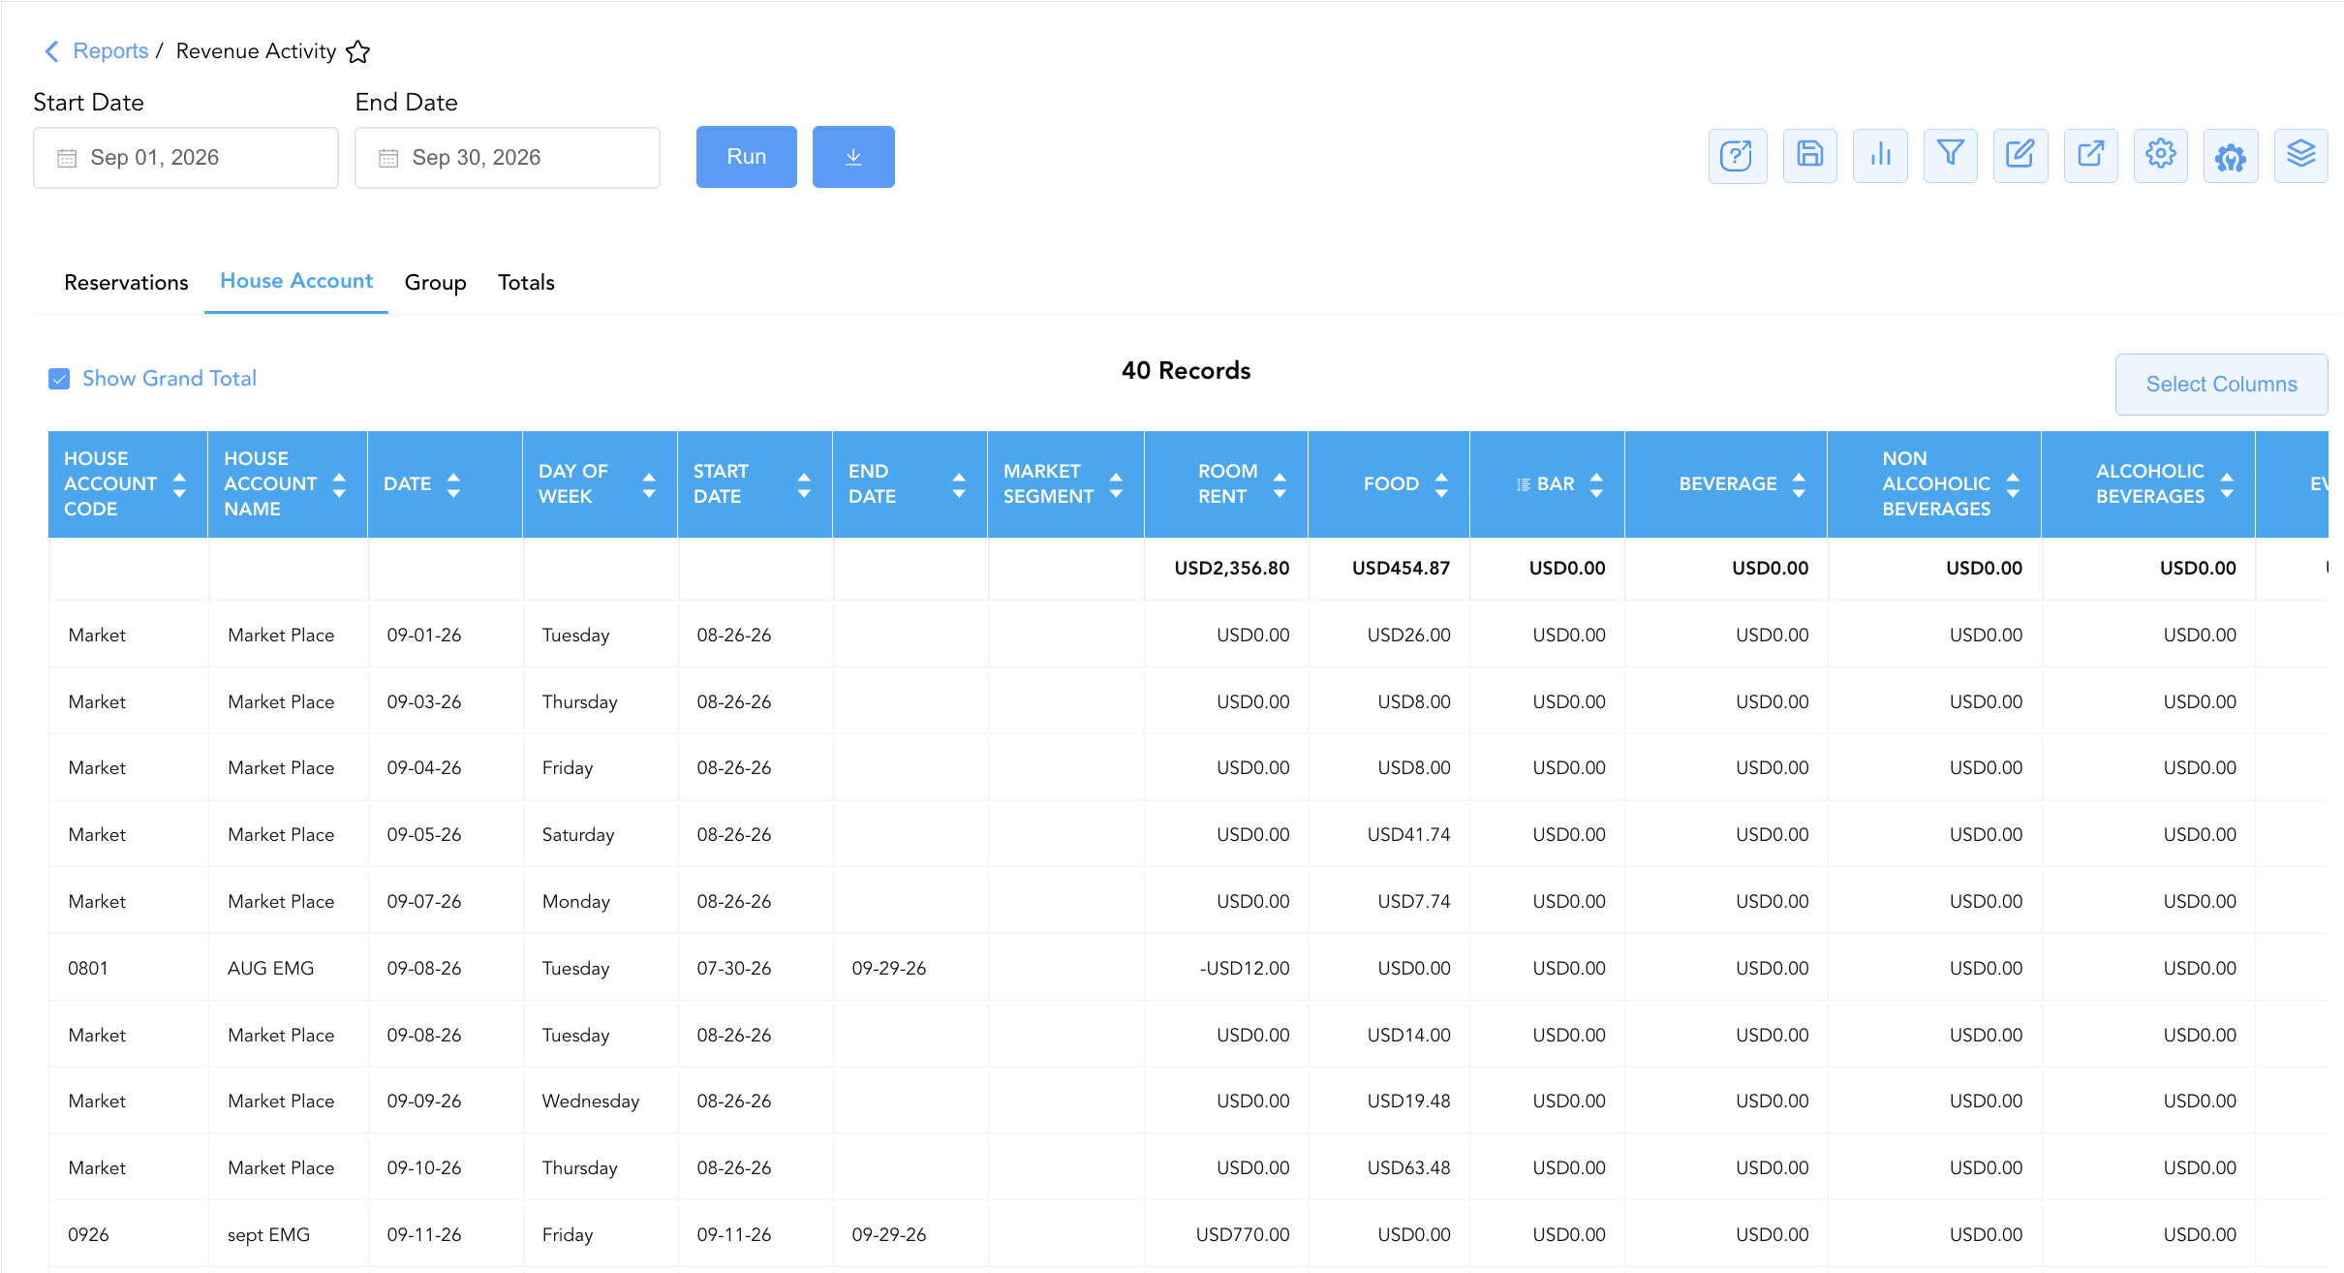Select the House Account tab
Viewport: 2344px width, 1273px height.
[296, 281]
